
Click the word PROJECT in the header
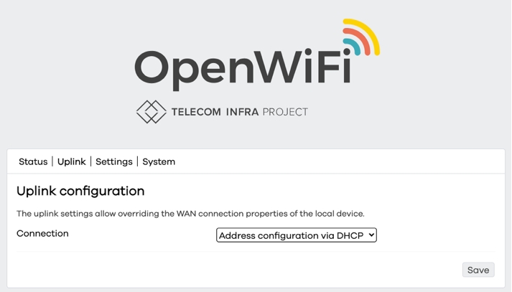[285, 112]
